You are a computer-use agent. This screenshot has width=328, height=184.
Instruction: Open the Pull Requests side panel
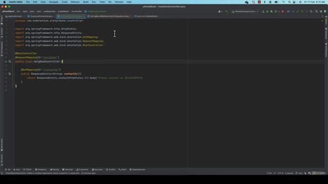(x=2, y=49)
